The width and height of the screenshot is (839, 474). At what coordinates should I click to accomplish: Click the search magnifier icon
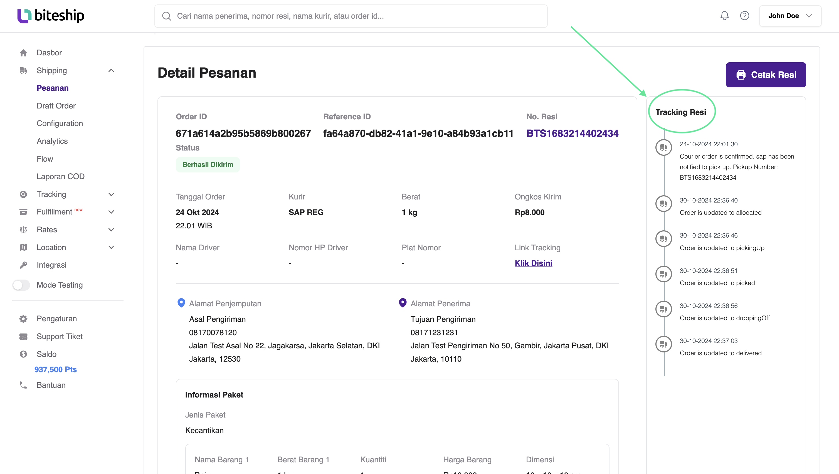pos(166,16)
